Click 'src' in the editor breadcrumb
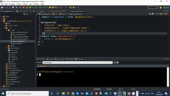The height and width of the screenshot is (96, 170). click(x=56, y=14)
